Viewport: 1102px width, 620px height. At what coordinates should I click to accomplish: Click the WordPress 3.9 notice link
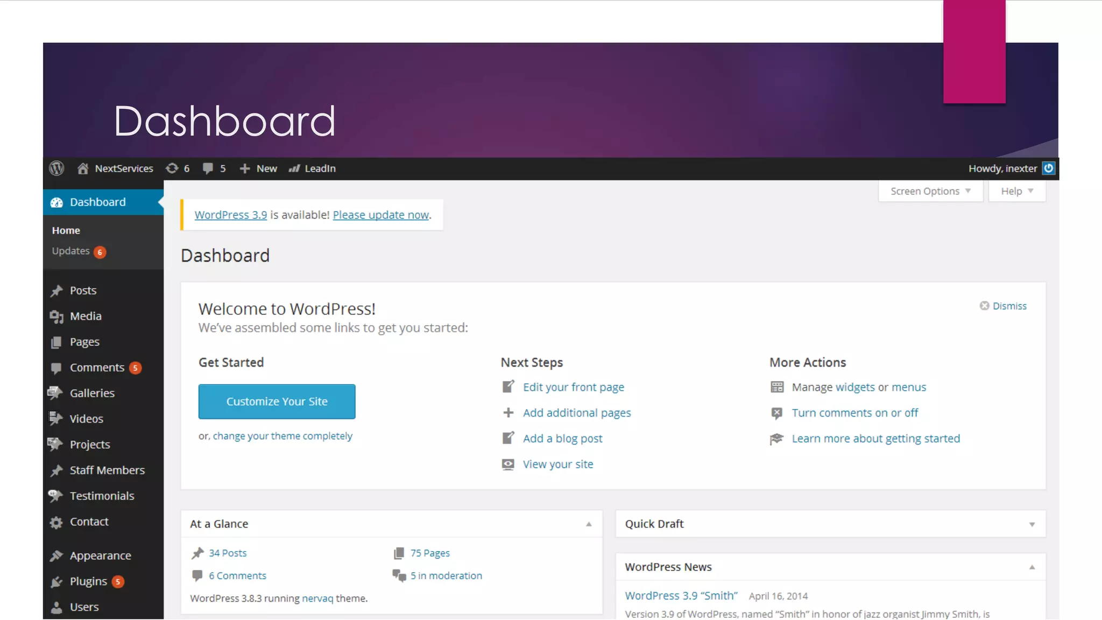[x=231, y=215]
